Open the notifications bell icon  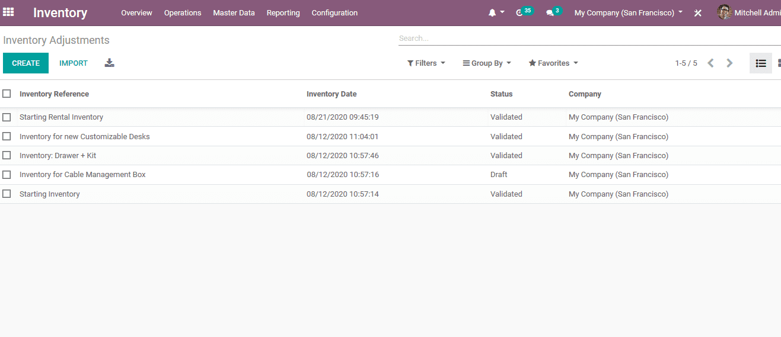click(x=492, y=12)
